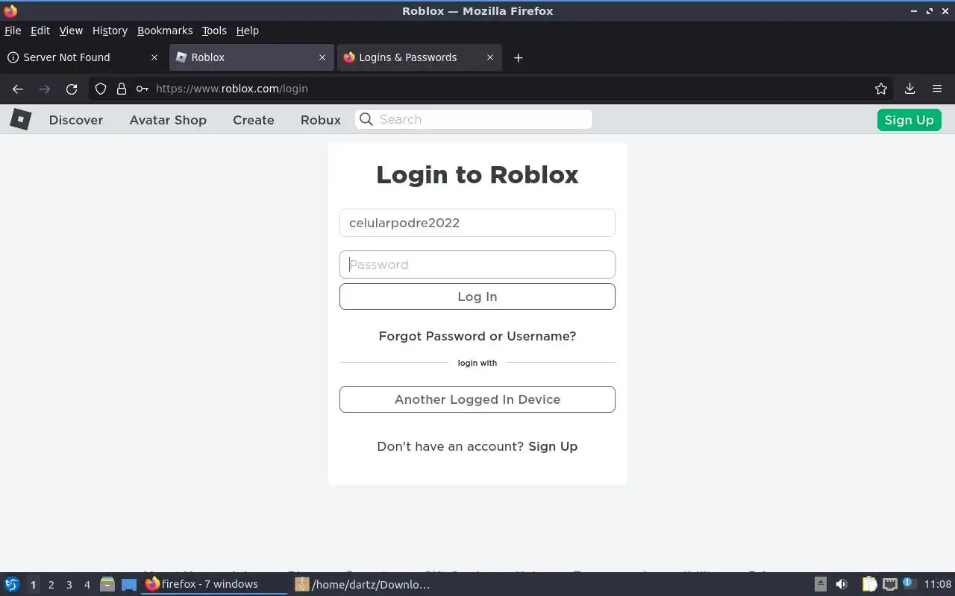Click the username field with celularpodre2022
This screenshot has height=596, width=955.
point(477,223)
